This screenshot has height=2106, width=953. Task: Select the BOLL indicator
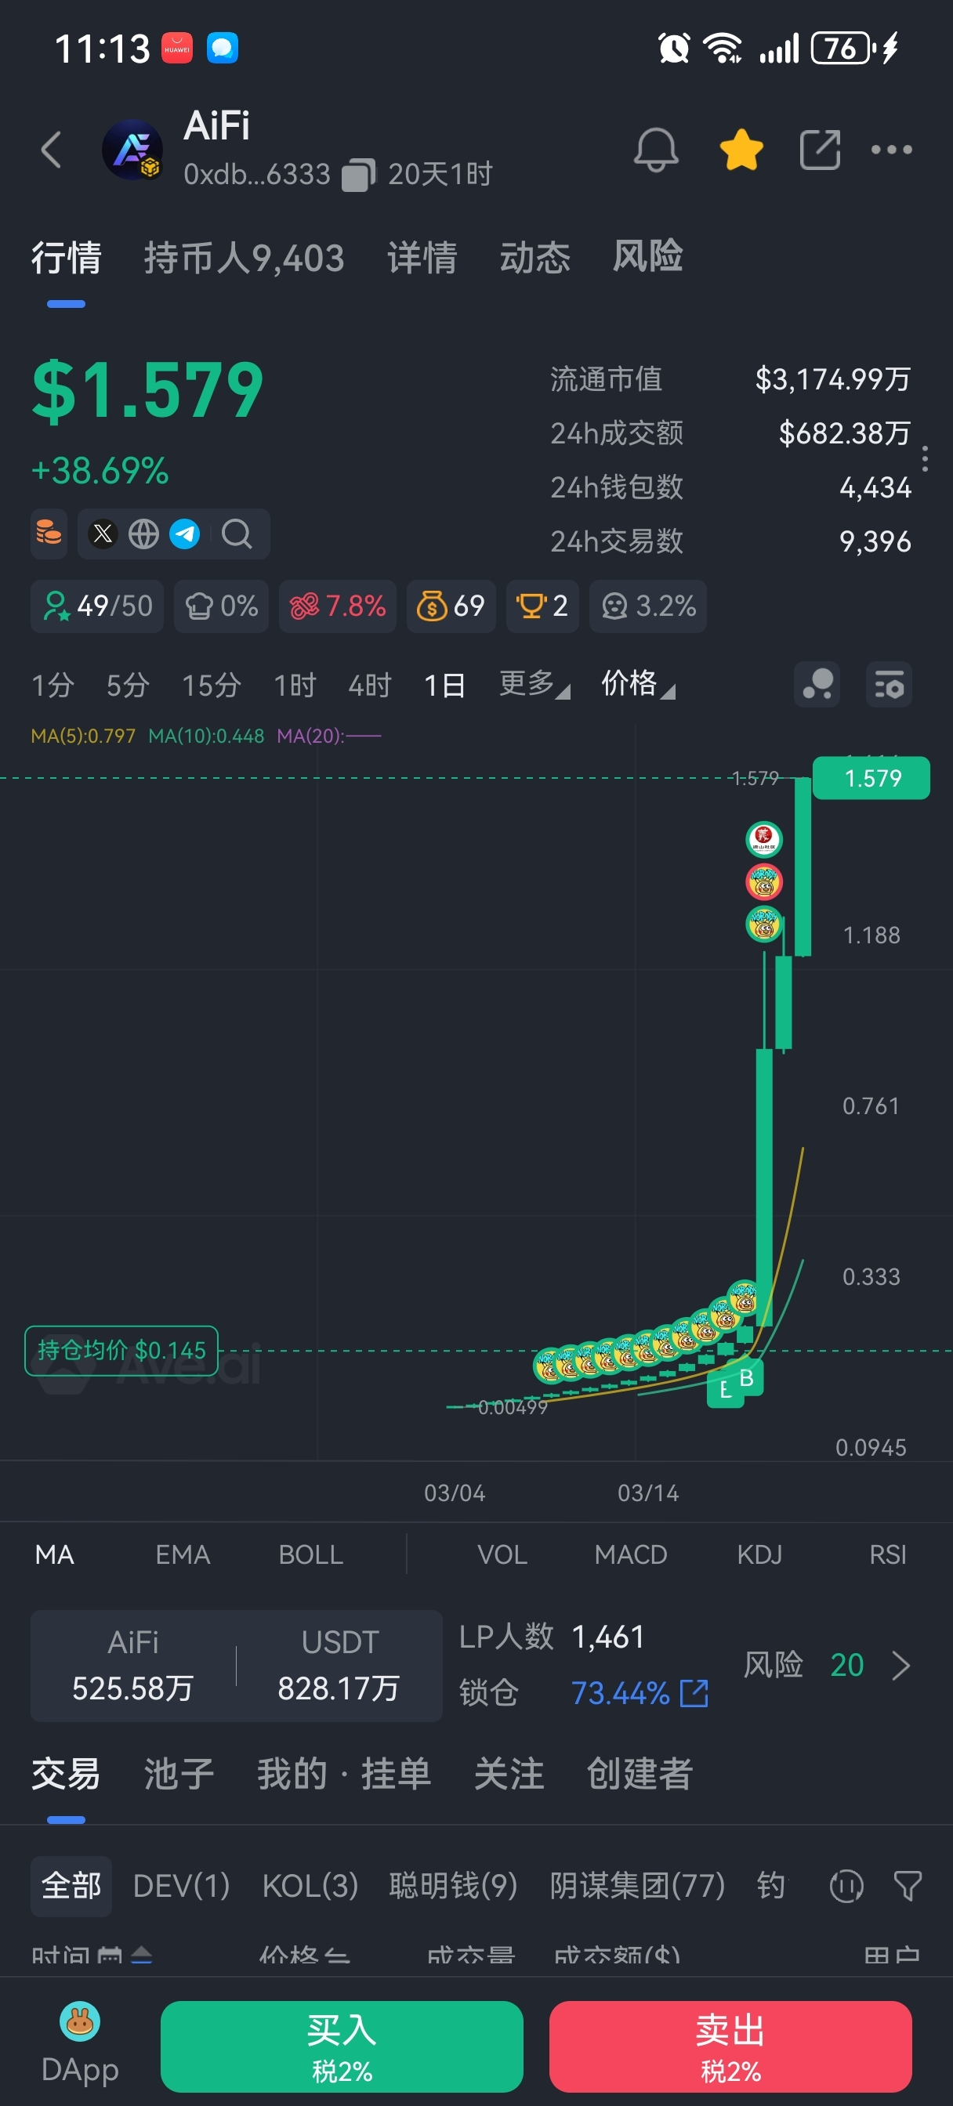click(x=311, y=1554)
